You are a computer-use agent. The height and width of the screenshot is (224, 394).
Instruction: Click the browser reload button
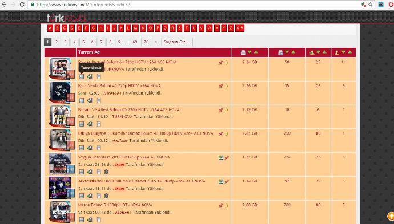point(22,5)
